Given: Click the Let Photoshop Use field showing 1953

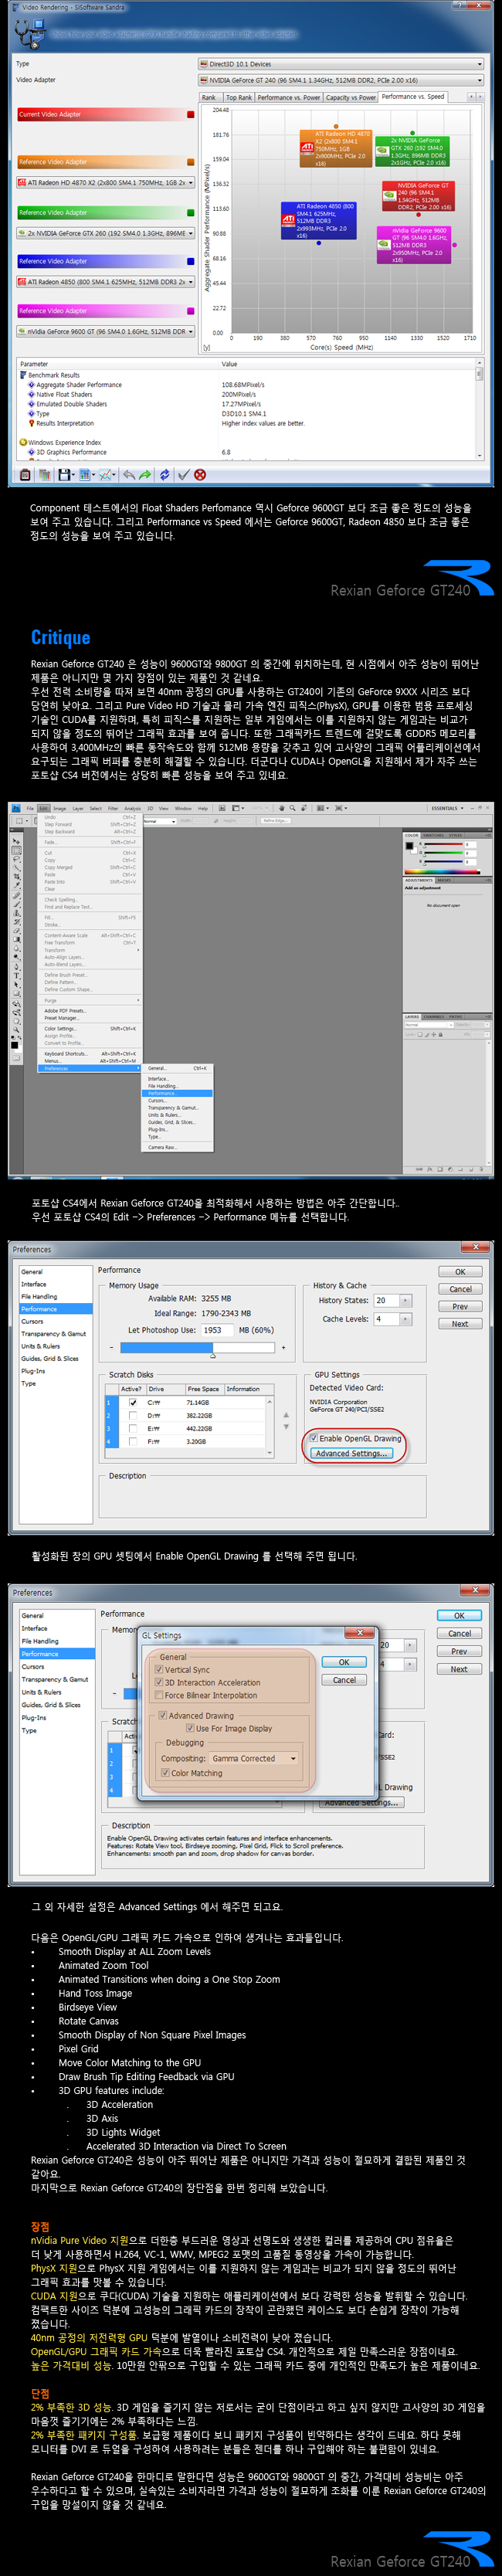Looking at the screenshot, I should tap(216, 1330).
